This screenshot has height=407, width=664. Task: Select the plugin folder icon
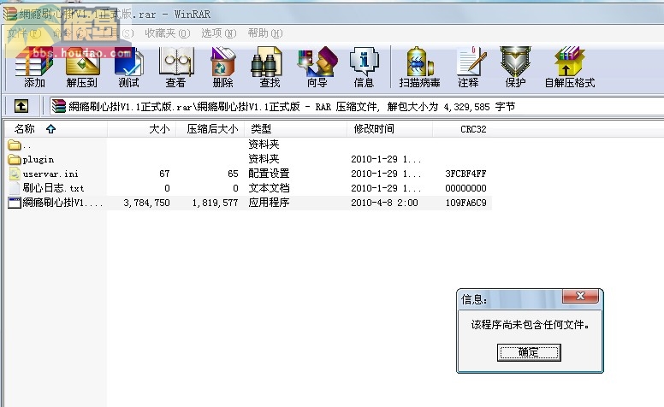(15, 160)
